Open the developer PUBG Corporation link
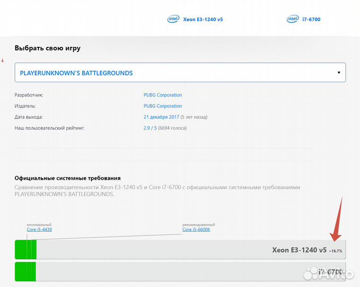 pos(162,95)
